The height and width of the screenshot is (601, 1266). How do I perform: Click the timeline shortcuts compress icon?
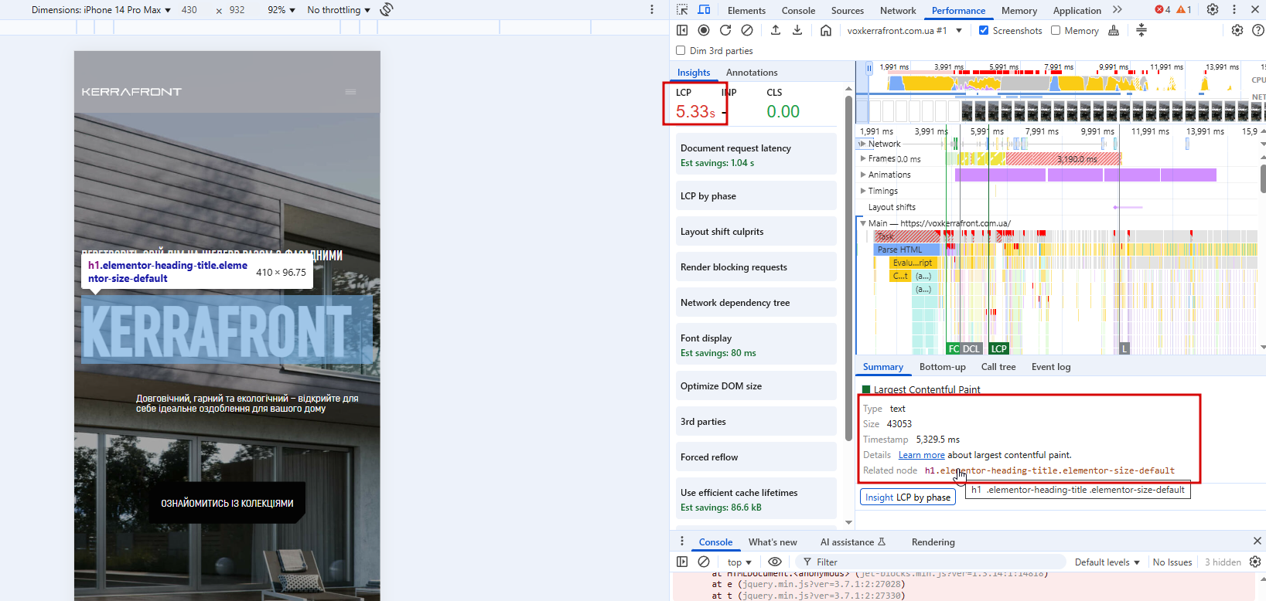click(1141, 30)
